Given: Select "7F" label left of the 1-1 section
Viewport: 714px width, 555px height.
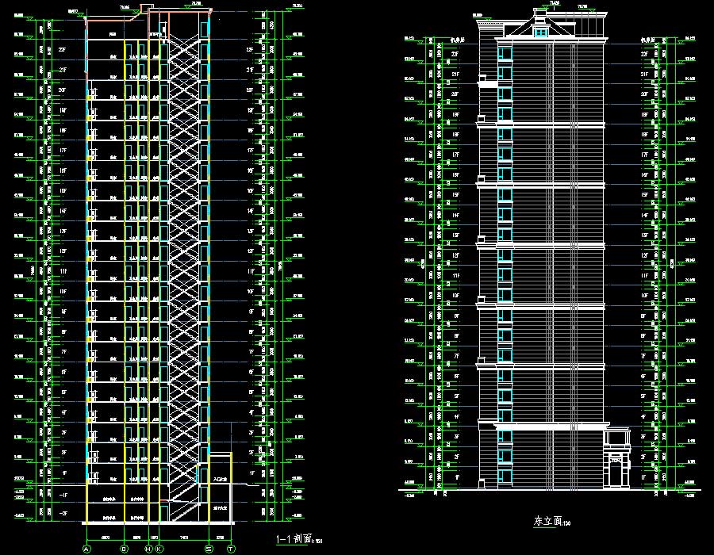Looking at the screenshot, I should tap(63, 352).
